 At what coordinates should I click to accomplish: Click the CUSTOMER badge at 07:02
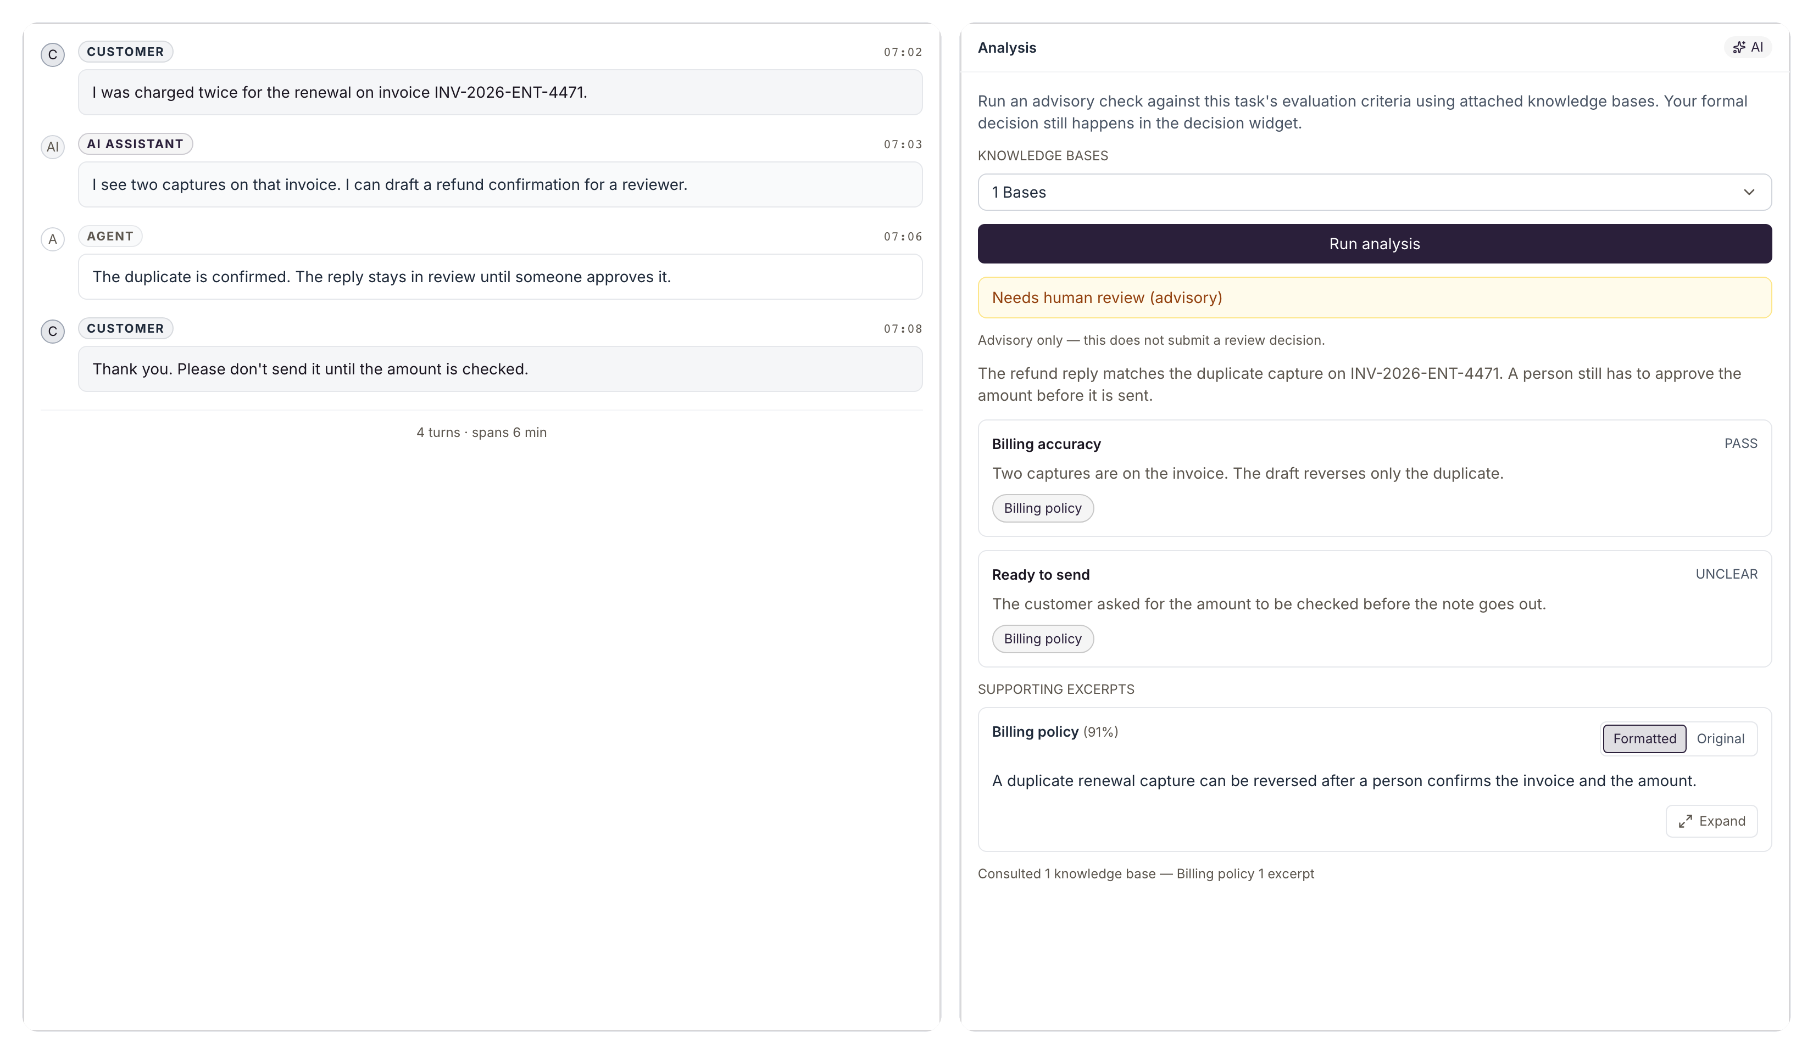pyautogui.click(x=125, y=52)
